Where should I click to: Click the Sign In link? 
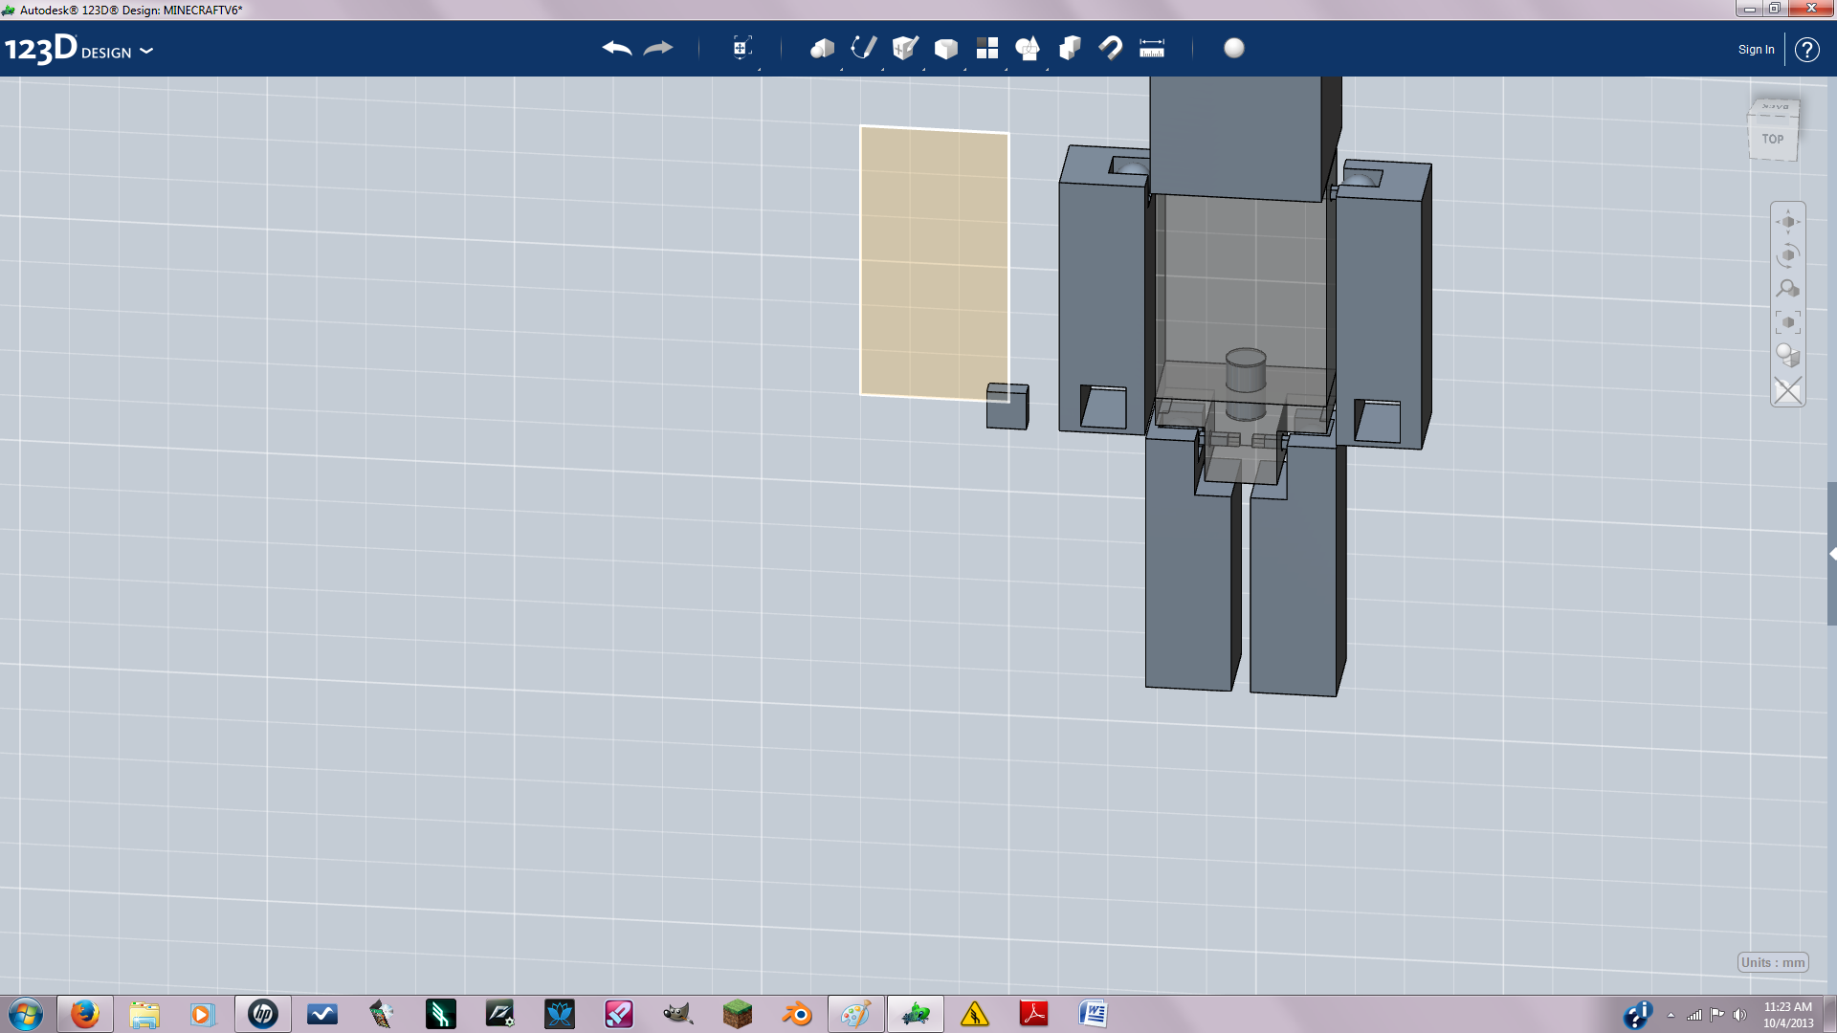(1756, 50)
